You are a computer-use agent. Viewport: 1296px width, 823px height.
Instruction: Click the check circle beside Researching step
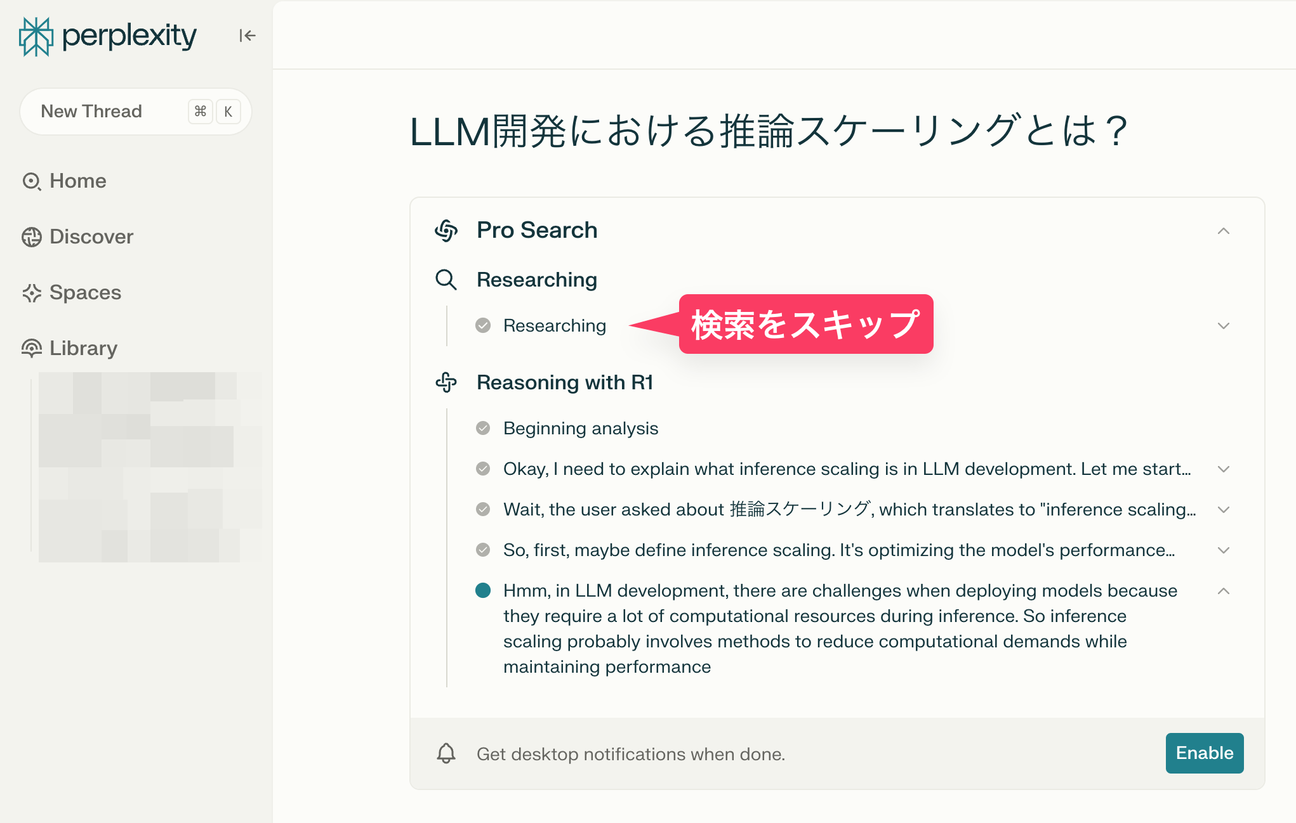pos(483,325)
